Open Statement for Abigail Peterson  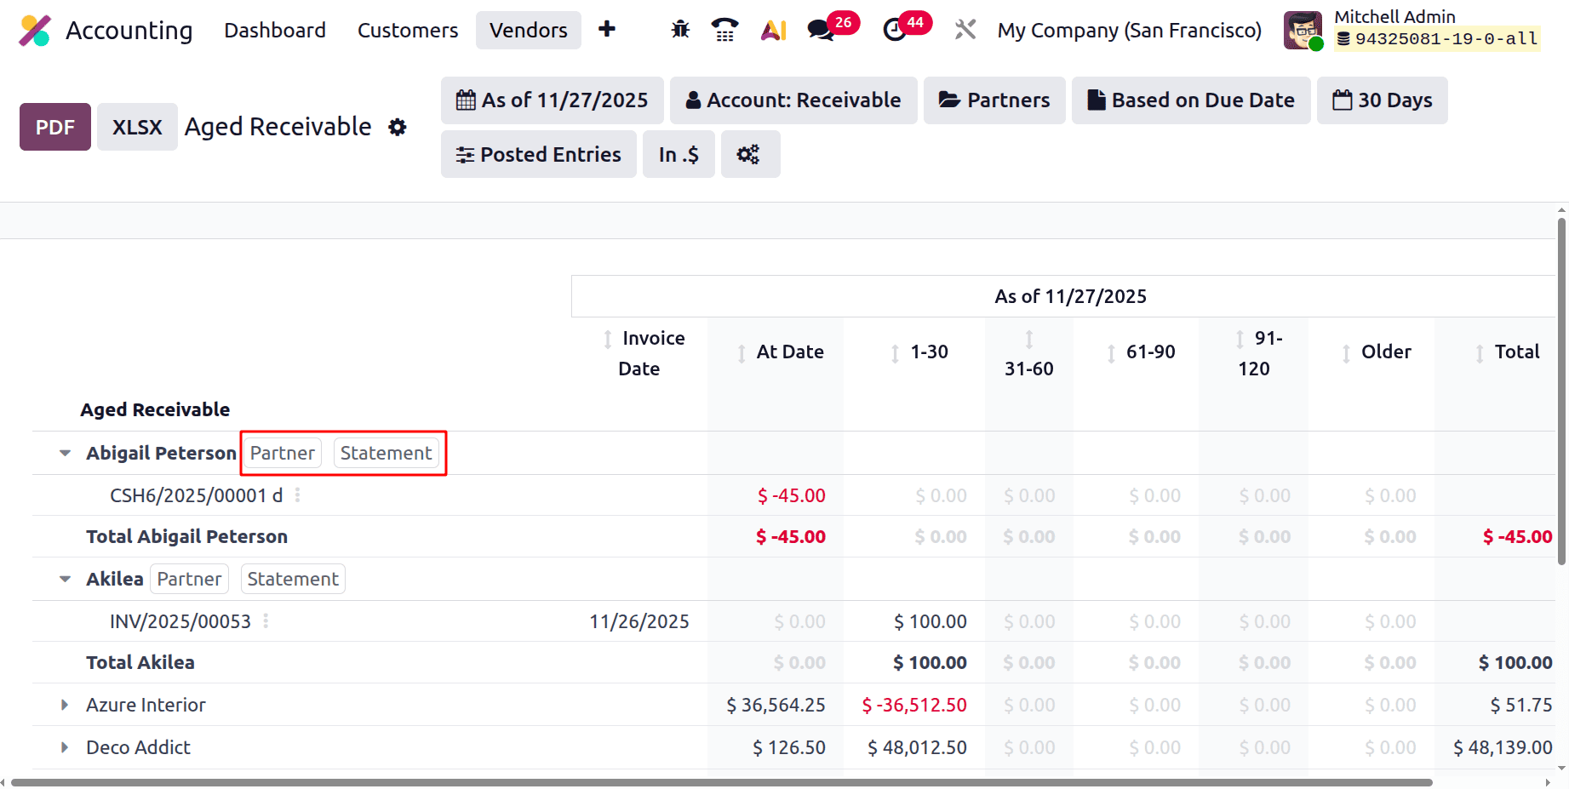386,453
